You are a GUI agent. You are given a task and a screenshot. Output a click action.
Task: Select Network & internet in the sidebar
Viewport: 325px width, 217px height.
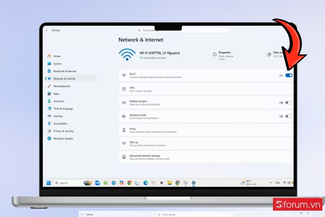71,79
